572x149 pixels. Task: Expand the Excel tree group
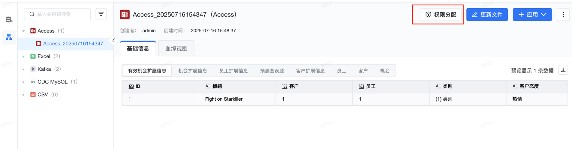point(24,56)
